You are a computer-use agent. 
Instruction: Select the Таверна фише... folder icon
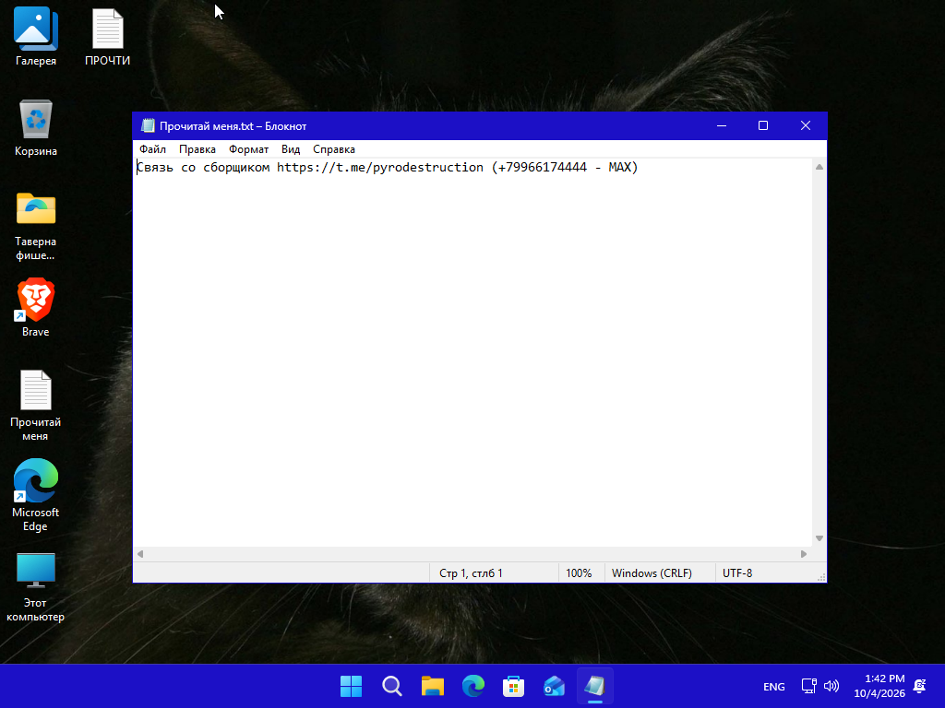[36, 225]
